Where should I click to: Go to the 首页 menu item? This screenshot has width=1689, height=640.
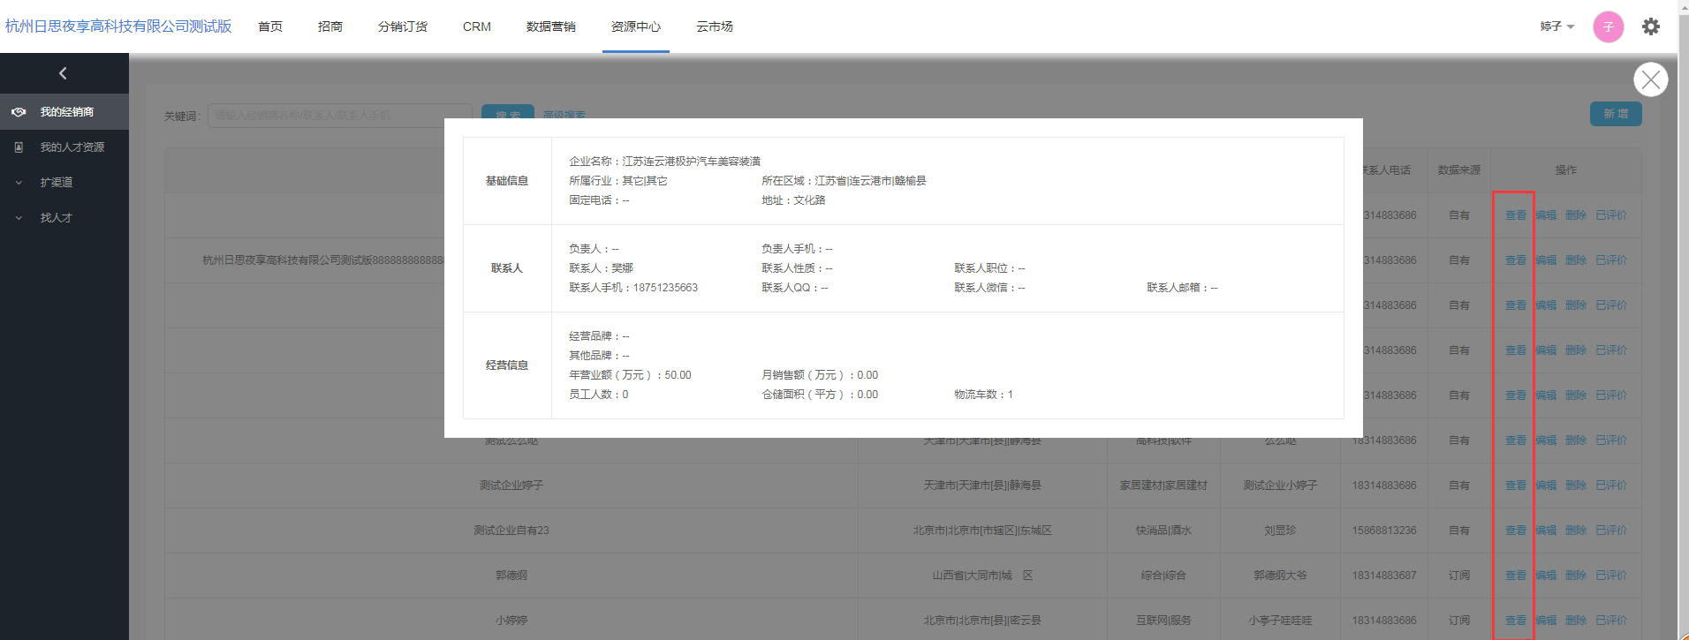point(270,26)
